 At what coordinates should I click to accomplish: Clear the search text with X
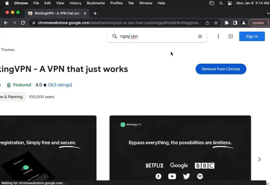click(x=200, y=36)
